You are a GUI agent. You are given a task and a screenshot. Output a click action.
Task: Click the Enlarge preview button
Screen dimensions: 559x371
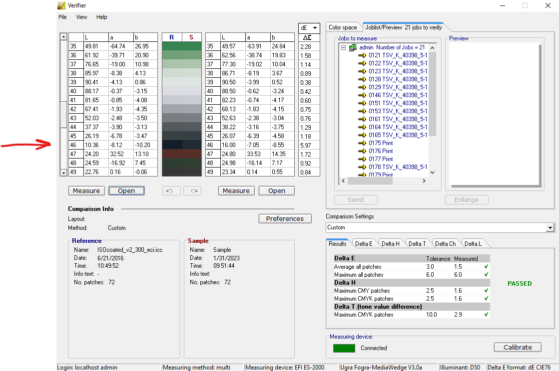(x=466, y=200)
